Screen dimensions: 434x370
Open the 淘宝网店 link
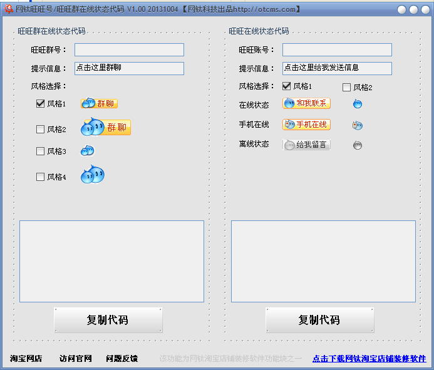(26, 358)
